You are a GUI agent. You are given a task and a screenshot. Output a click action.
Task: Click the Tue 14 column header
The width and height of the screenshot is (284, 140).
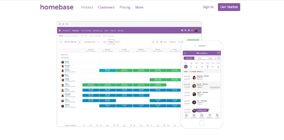(124, 50)
